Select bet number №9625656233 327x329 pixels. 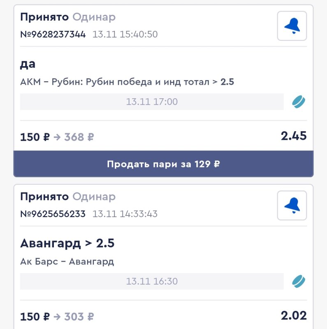53,214
